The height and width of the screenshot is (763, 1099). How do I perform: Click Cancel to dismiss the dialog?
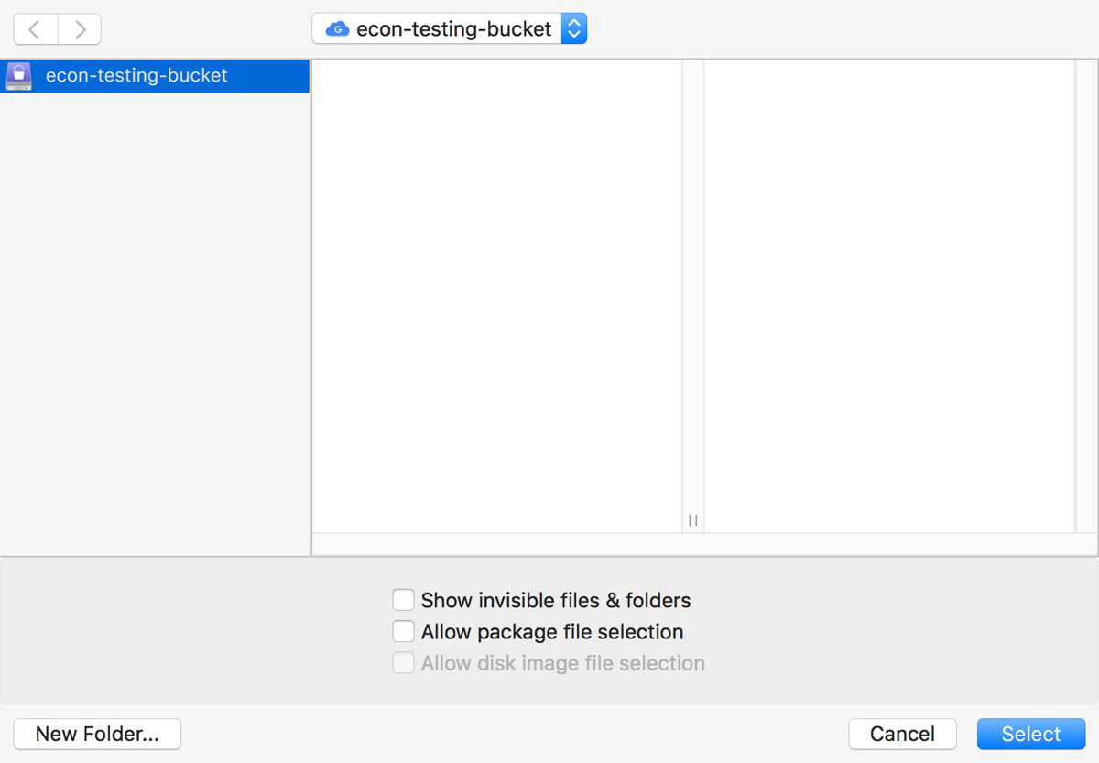(x=902, y=734)
